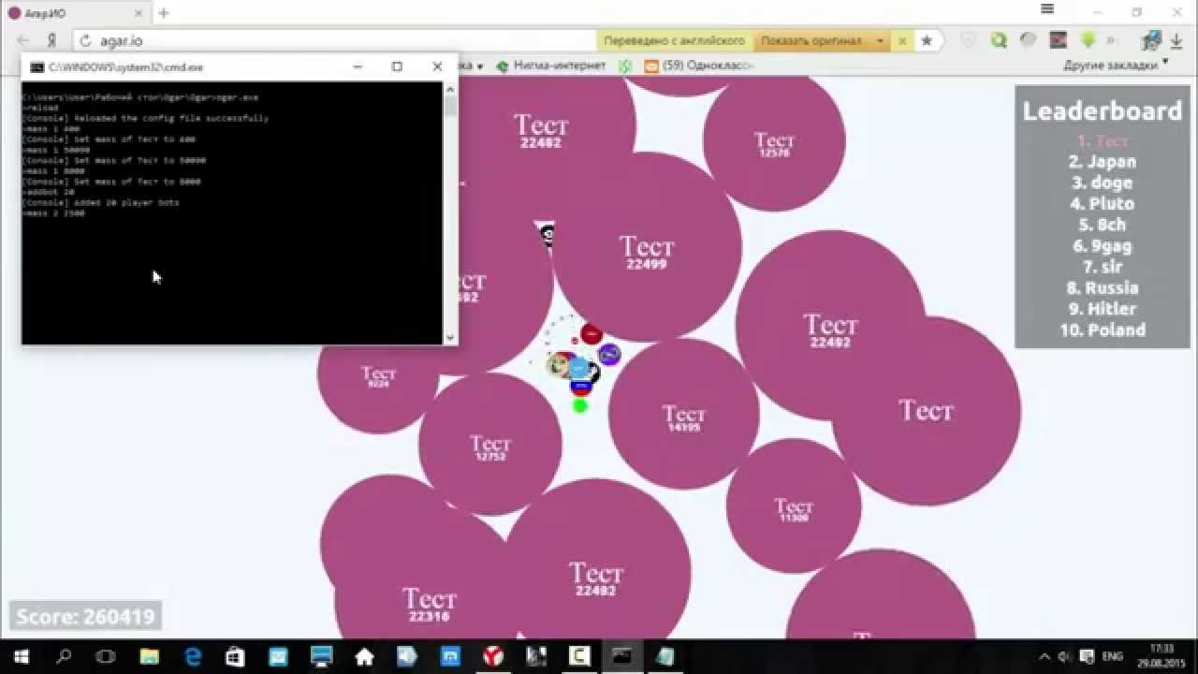
Task: Click the small green bot cell
Action: tap(579, 405)
